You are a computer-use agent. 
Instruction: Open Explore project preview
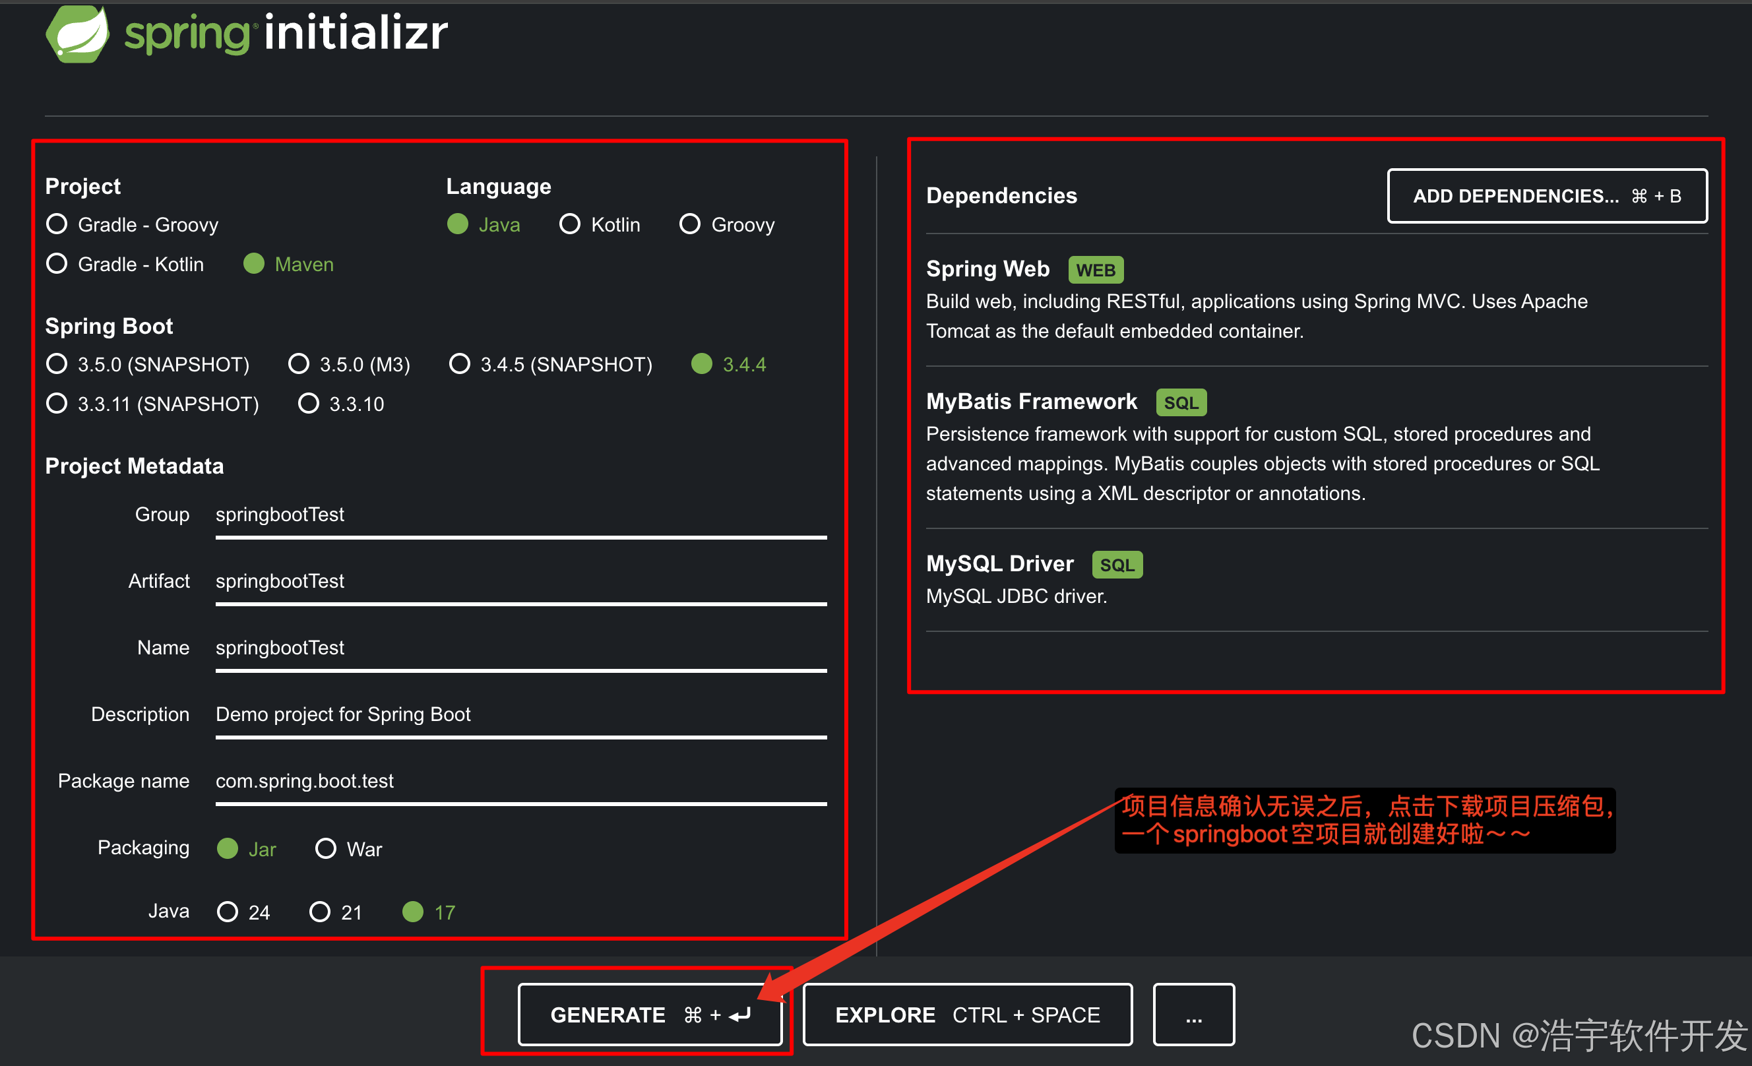click(967, 1015)
